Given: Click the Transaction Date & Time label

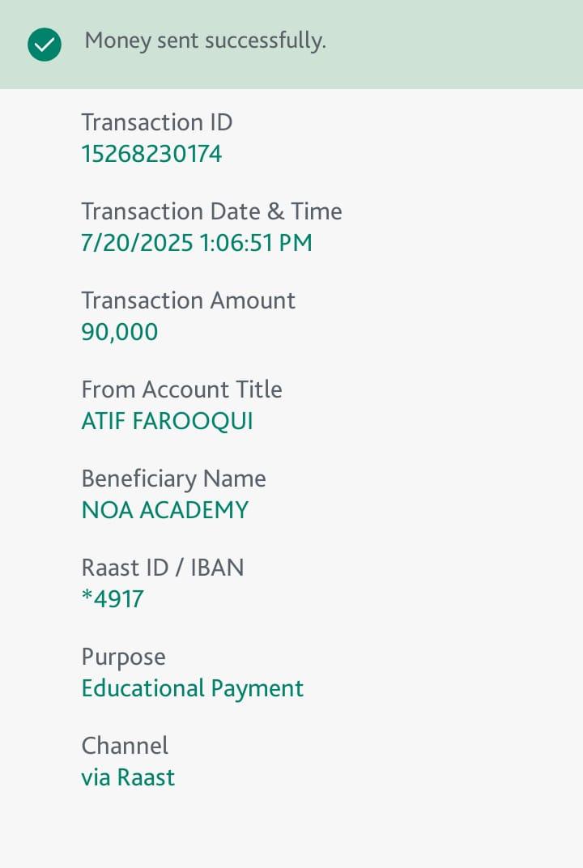Looking at the screenshot, I should (x=211, y=211).
